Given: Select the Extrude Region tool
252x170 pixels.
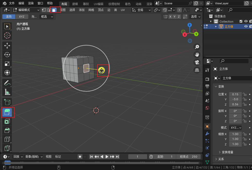Looking at the screenshot, I should pyautogui.click(x=7, y=113).
